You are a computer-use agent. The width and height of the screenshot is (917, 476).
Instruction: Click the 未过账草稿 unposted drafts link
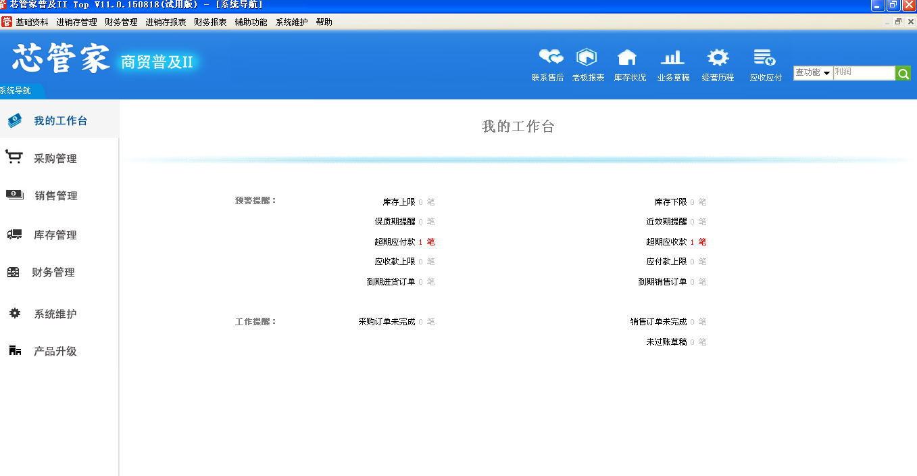pos(666,342)
